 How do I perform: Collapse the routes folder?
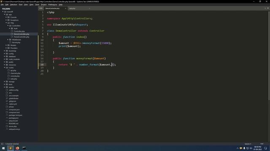click(5, 68)
